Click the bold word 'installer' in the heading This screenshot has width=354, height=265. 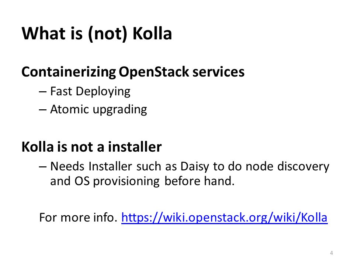(135, 147)
